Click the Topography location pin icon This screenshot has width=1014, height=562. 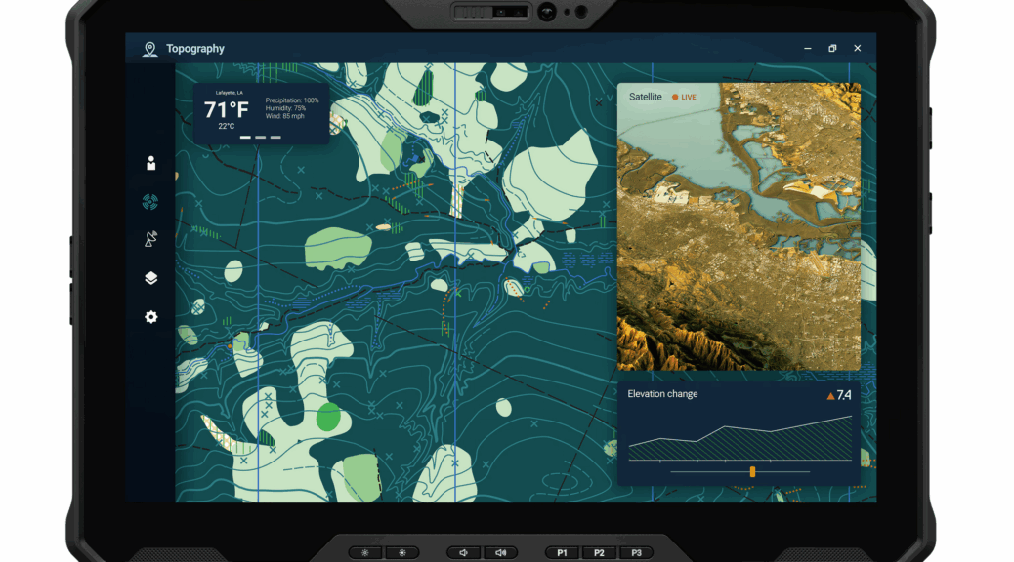pyautogui.click(x=149, y=49)
